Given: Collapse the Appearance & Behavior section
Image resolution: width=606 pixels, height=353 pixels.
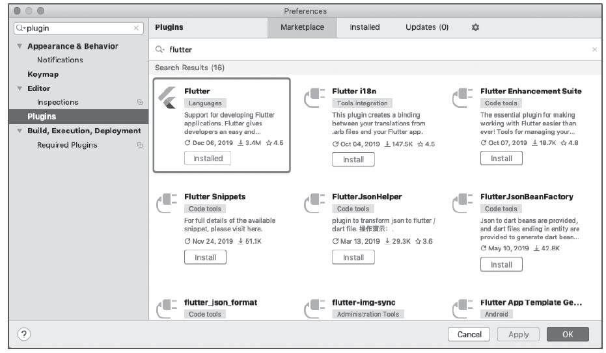Looking at the screenshot, I should coord(20,46).
